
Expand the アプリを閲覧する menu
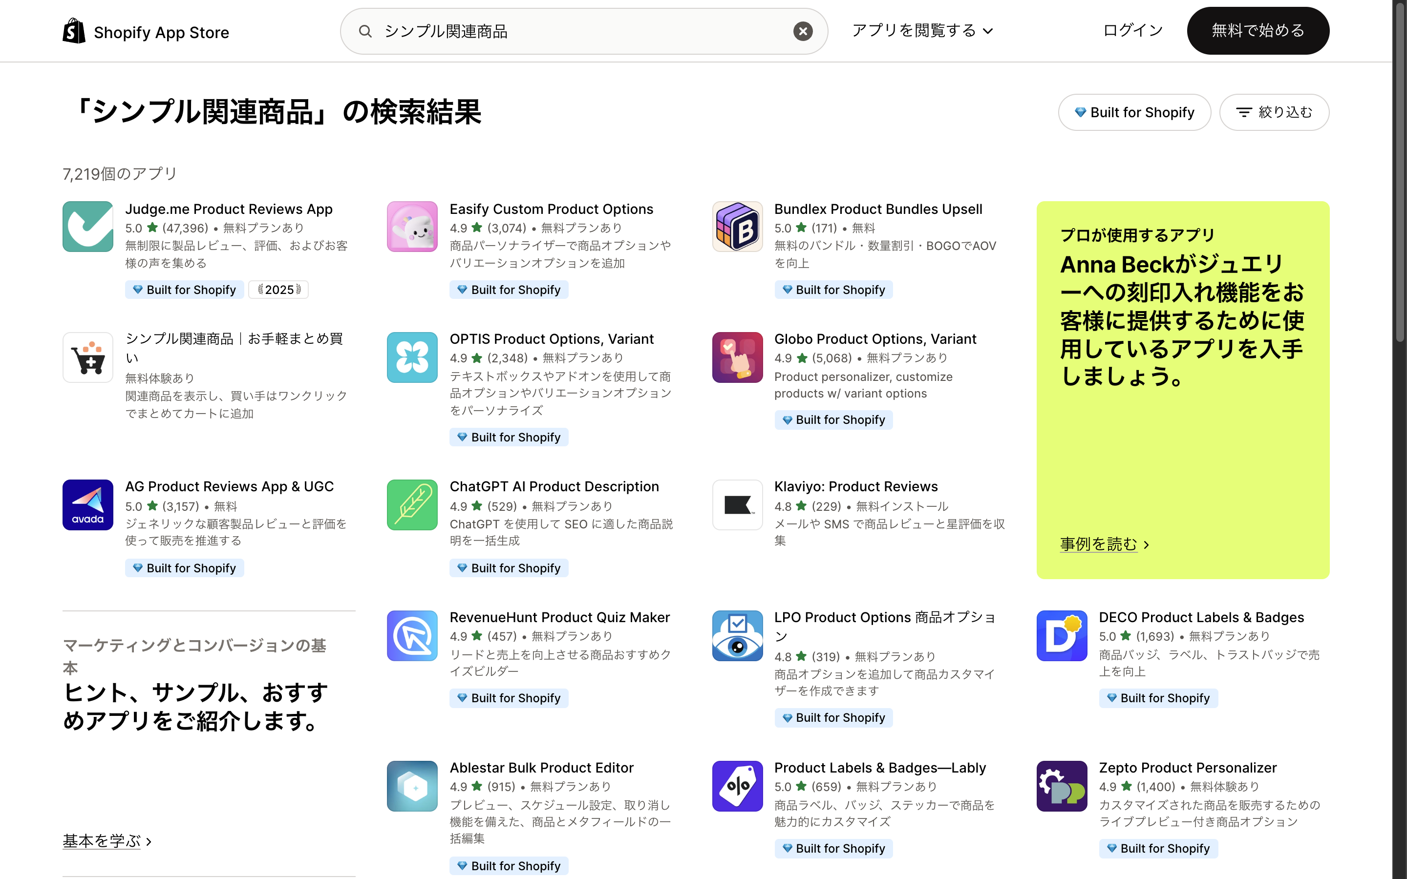coord(923,30)
